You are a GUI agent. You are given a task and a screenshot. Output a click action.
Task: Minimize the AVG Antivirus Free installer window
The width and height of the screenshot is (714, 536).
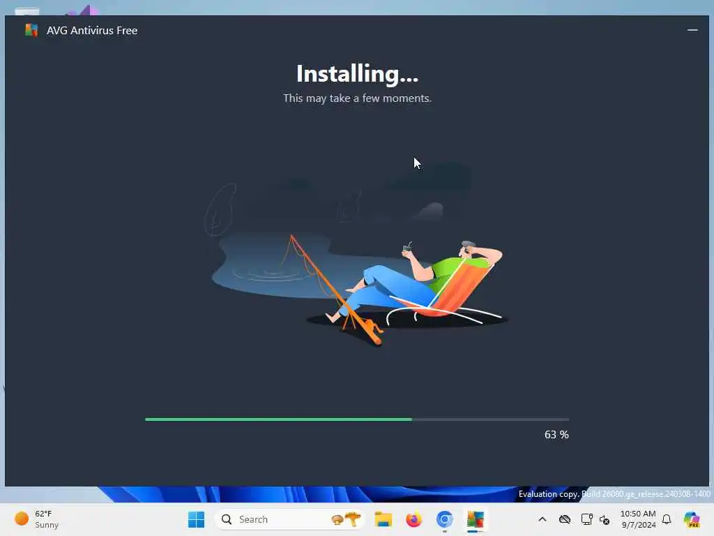pyautogui.click(x=692, y=30)
